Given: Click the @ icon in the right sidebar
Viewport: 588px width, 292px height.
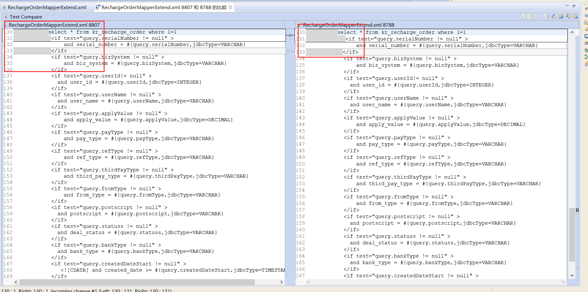Looking at the screenshot, I should 585,16.
